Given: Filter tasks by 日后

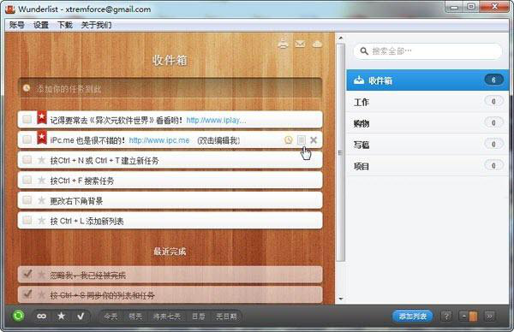Looking at the screenshot, I should click(x=199, y=317).
